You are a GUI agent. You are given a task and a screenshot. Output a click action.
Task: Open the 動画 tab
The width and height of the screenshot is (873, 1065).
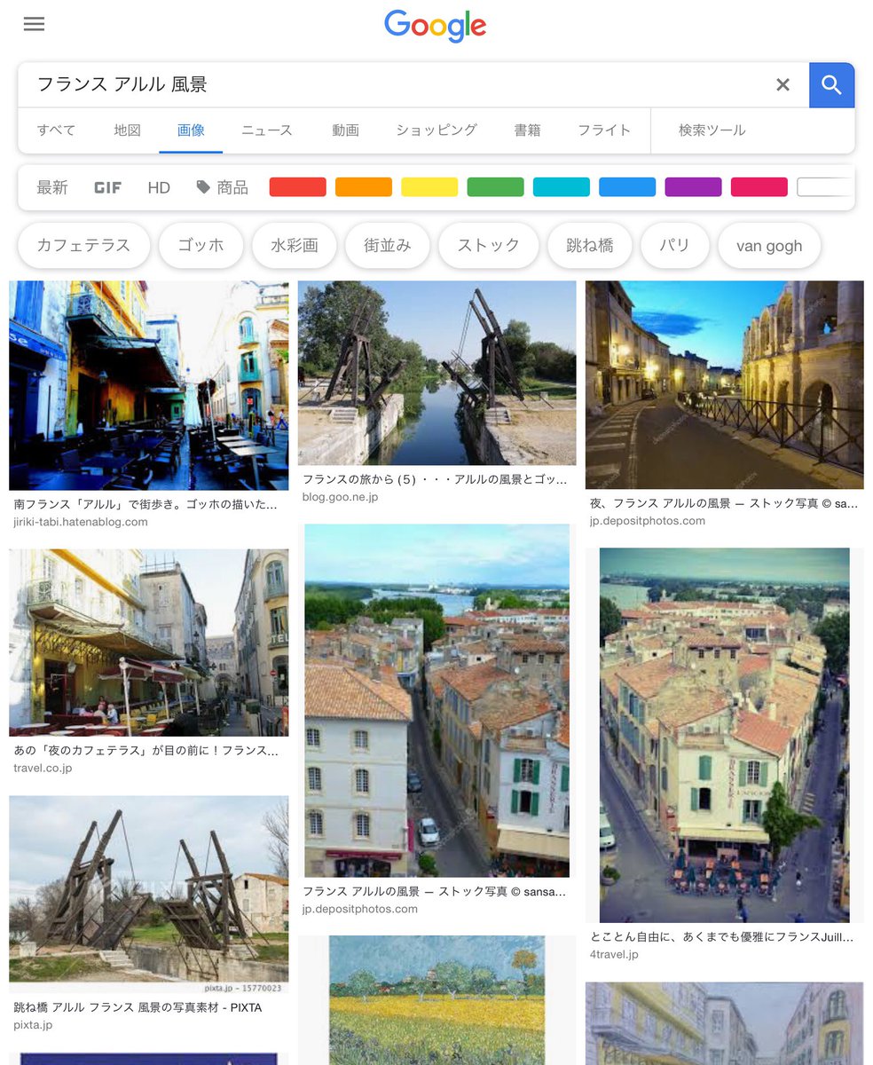pos(345,130)
